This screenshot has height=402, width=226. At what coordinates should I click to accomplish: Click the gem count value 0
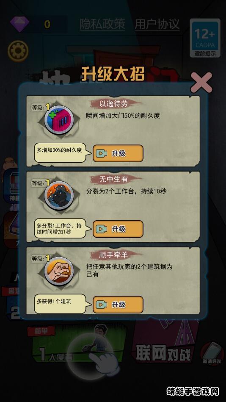(47, 24)
